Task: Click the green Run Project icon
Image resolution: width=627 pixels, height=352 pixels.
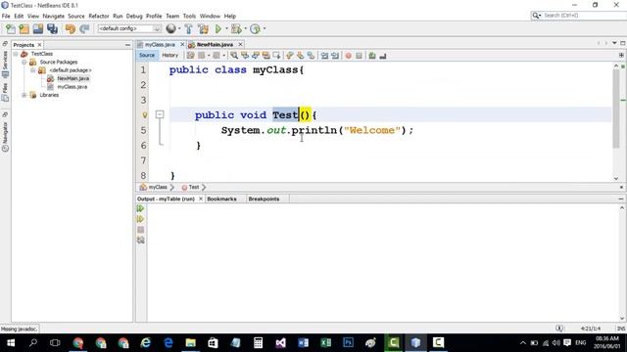Action: [218, 28]
